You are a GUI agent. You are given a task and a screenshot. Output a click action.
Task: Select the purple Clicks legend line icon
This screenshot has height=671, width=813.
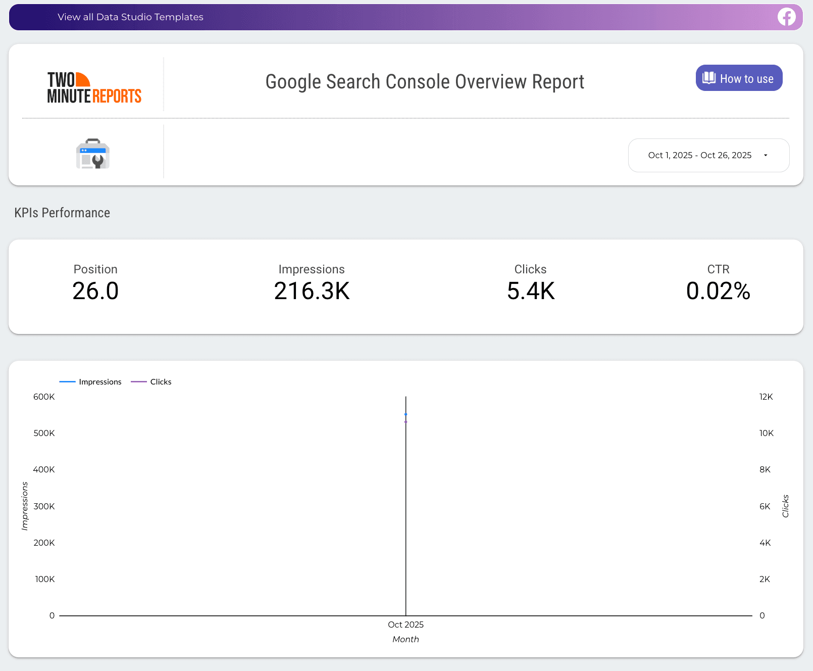point(138,381)
